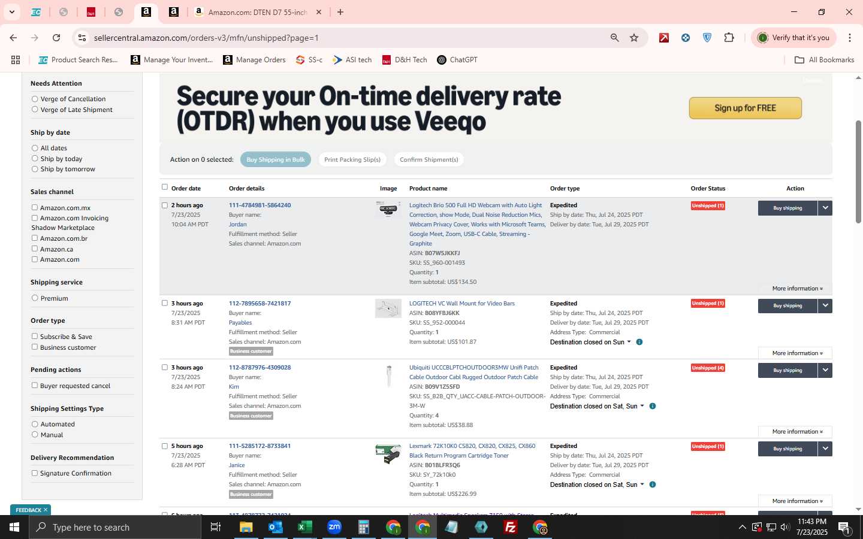Open ChatGPT bookmark
The height and width of the screenshot is (539, 863).
(x=457, y=60)
